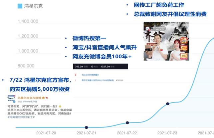Viewport: 214px width, 138px height.
Task: Click the 1,200,000 y-axis value
Action: (28, 36)
